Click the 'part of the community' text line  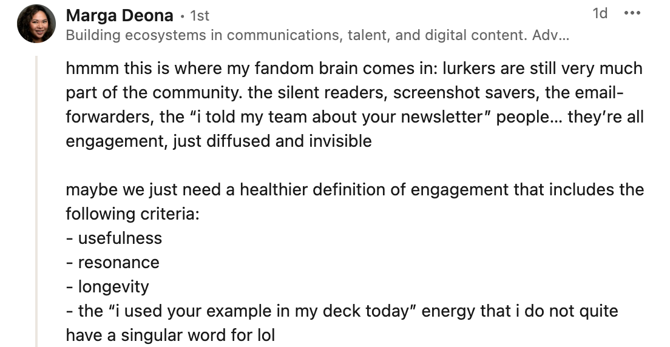click(182, 92)
